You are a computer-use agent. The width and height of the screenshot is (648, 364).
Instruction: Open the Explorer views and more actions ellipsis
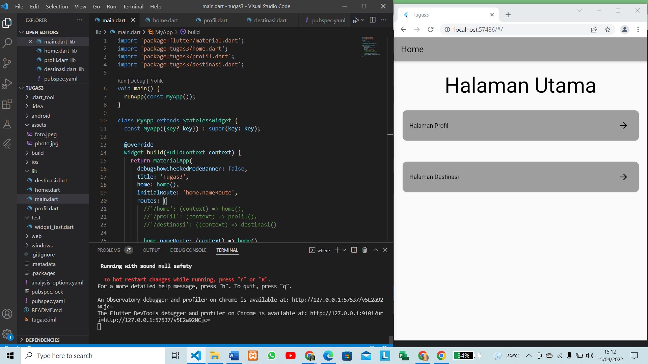point(79,20)
